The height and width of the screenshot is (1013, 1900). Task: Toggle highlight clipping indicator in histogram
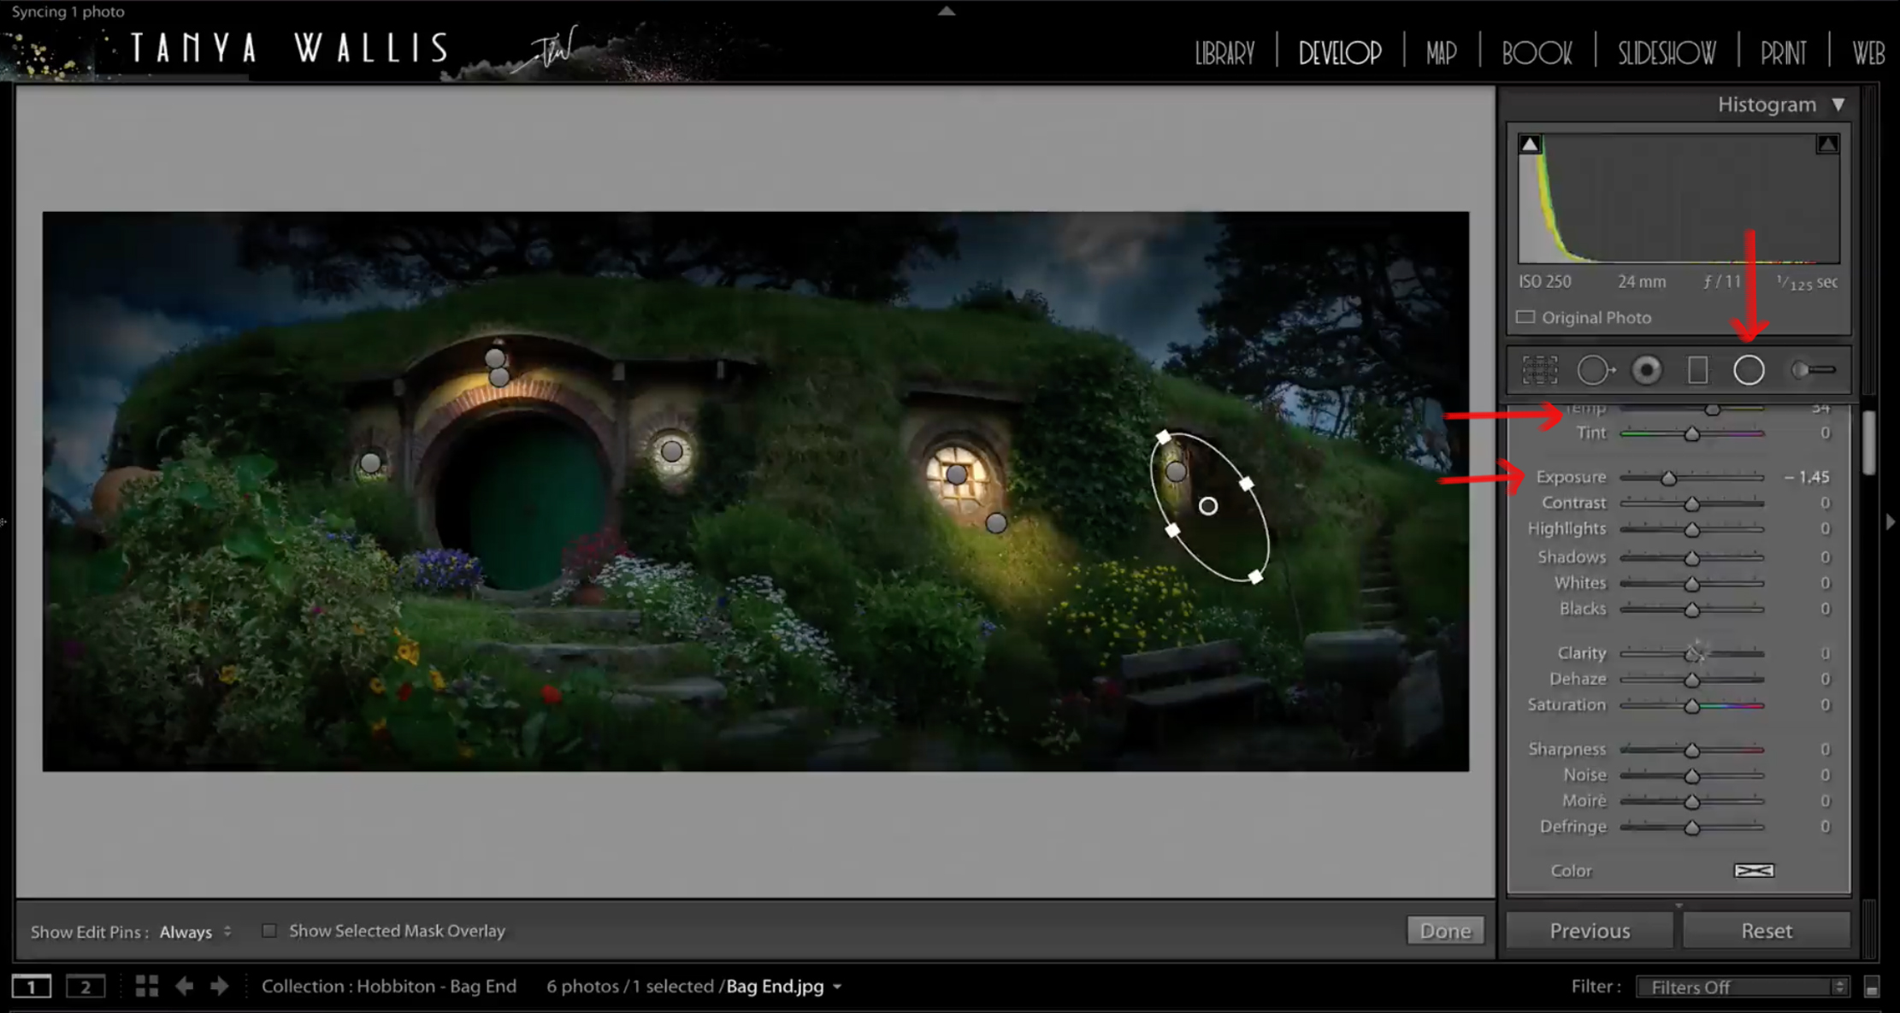1827,144
